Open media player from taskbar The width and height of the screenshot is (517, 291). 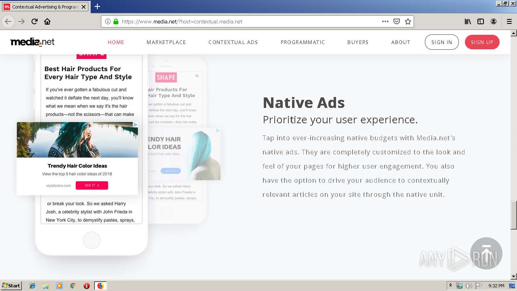coord(59,286)
